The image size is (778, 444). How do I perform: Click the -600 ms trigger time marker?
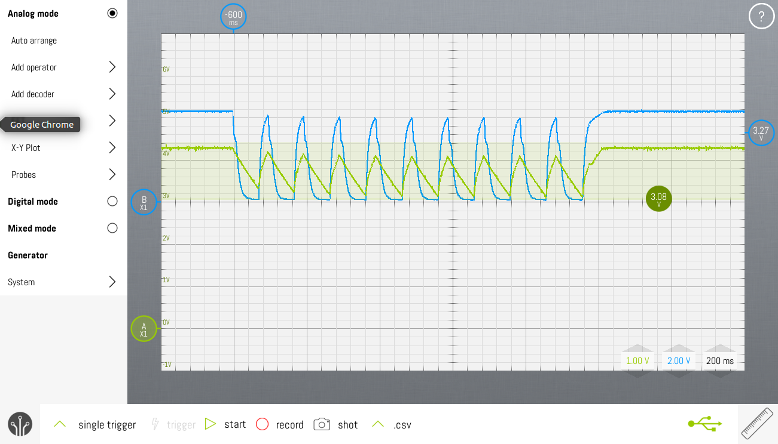point(233,17)
